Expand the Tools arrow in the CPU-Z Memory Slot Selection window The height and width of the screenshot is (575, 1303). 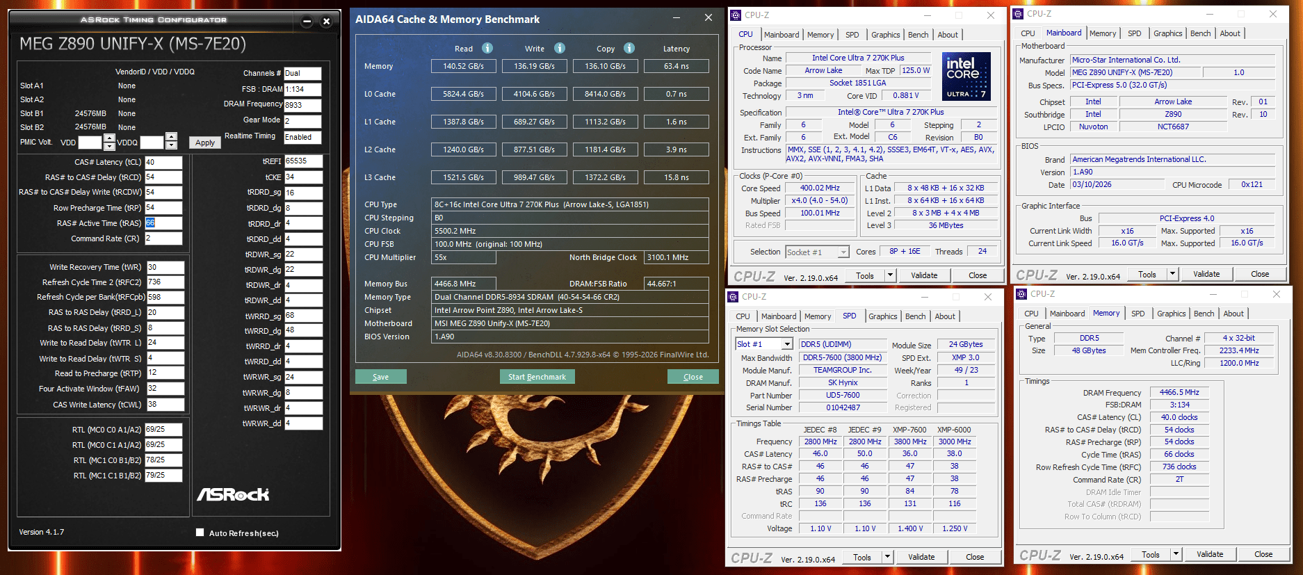point(887,557)
